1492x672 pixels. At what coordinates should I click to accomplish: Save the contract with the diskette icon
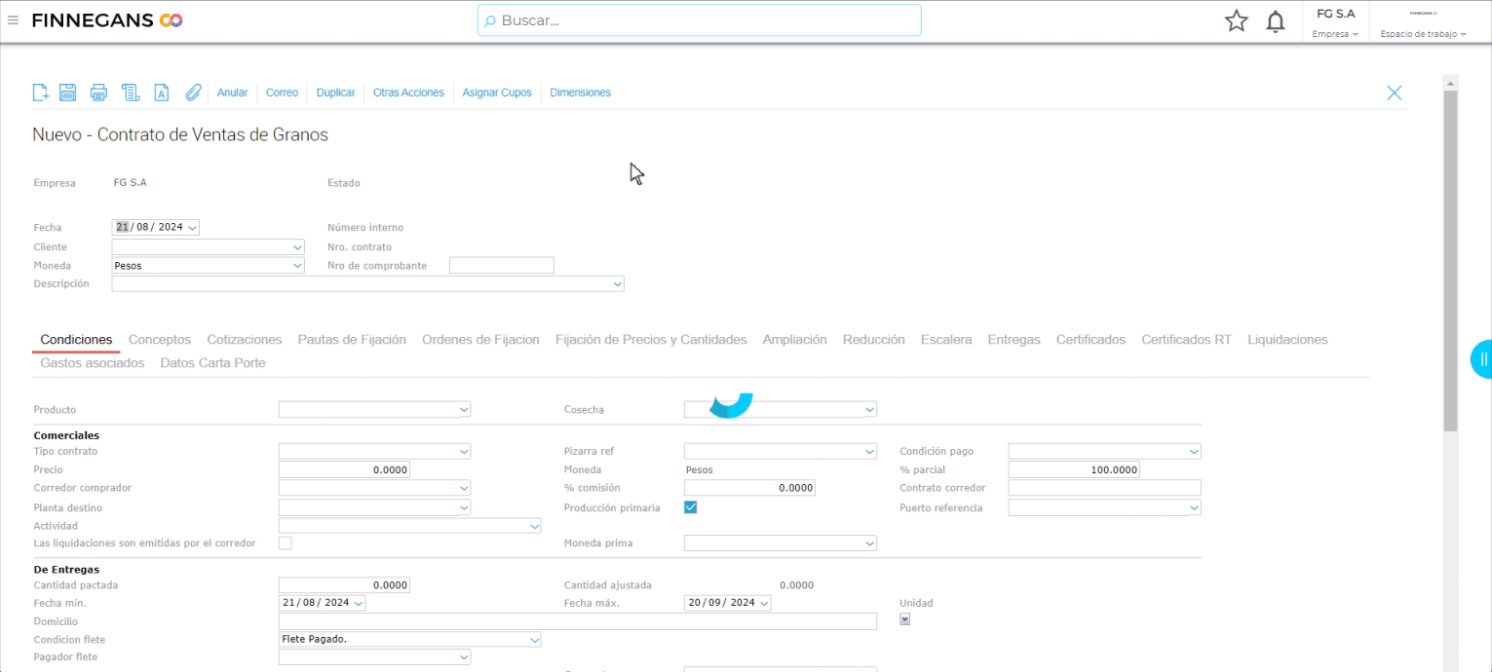pyautogui.click(x=68, y=93)
